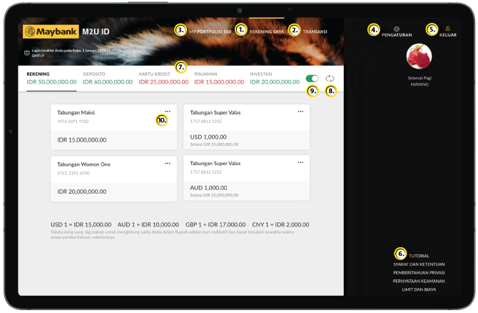Open Pernyataan Keamanan link
This screenshot has width=478, height=313.
pyautogui.click(x=419, y=281)
